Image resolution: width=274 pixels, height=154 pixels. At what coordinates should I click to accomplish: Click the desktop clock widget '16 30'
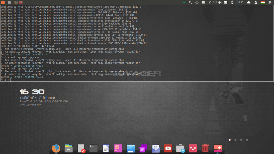32,92
